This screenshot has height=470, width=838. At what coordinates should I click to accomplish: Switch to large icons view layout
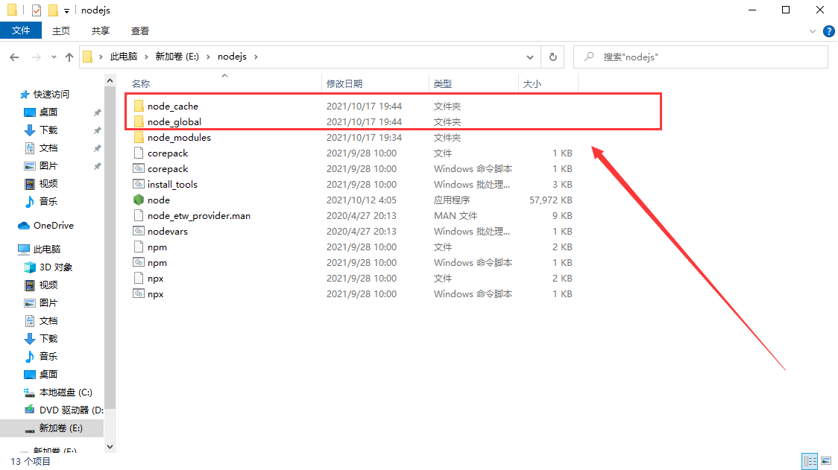coord(827,461)
